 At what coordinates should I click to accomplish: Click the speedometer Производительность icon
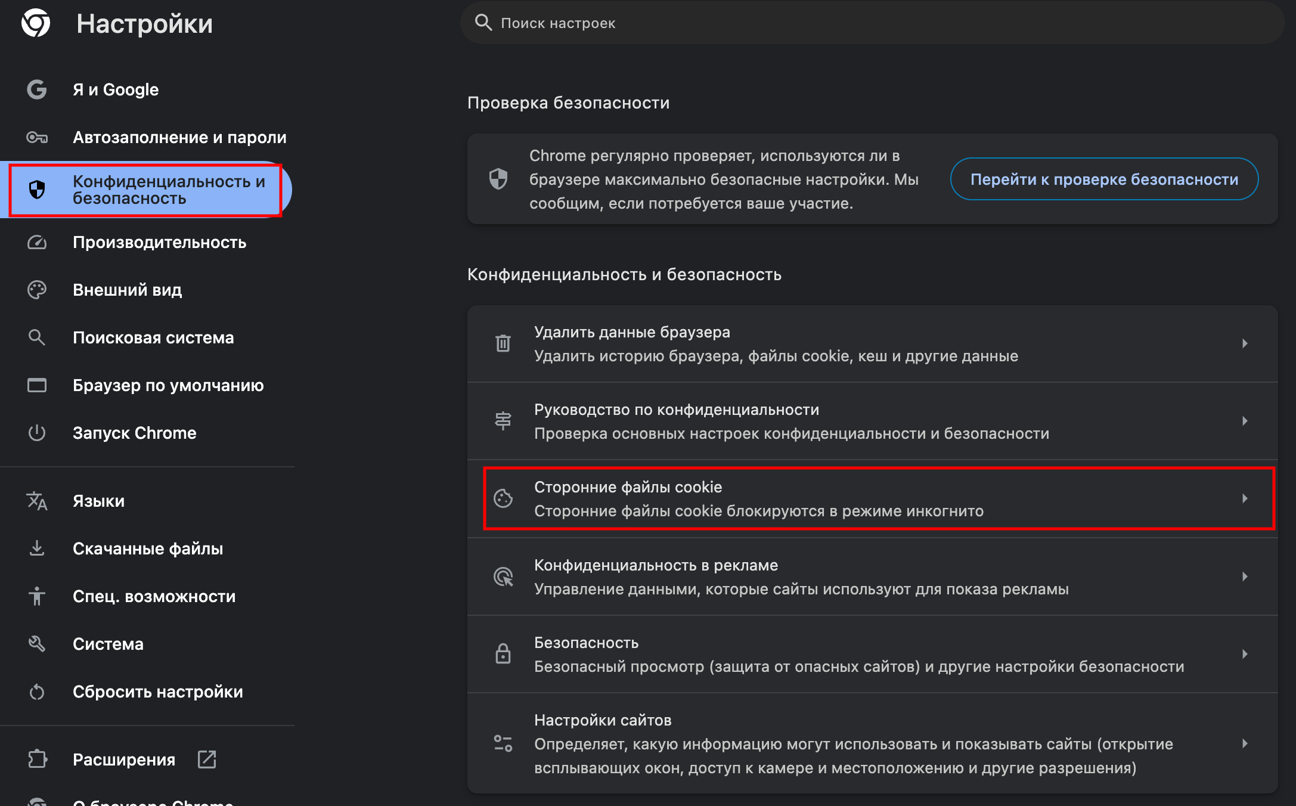37,243
